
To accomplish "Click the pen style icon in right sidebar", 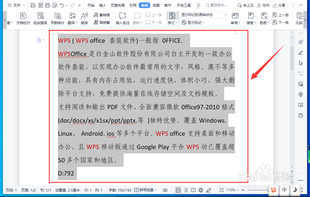I will pyautogui.click(x=300, y=53).
